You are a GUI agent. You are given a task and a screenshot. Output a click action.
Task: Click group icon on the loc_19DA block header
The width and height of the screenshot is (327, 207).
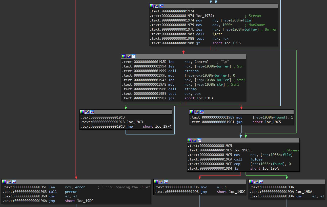[261, 181]
